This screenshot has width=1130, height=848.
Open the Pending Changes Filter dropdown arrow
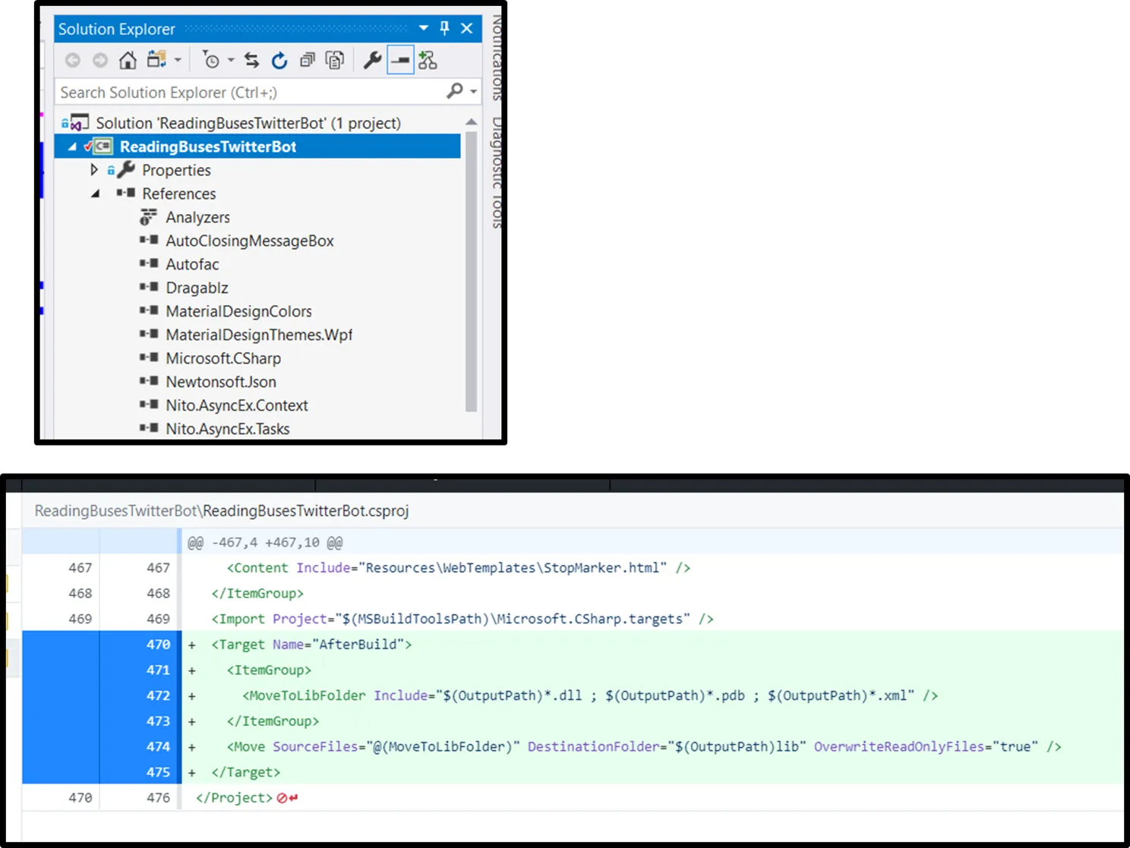click(231, 60)
